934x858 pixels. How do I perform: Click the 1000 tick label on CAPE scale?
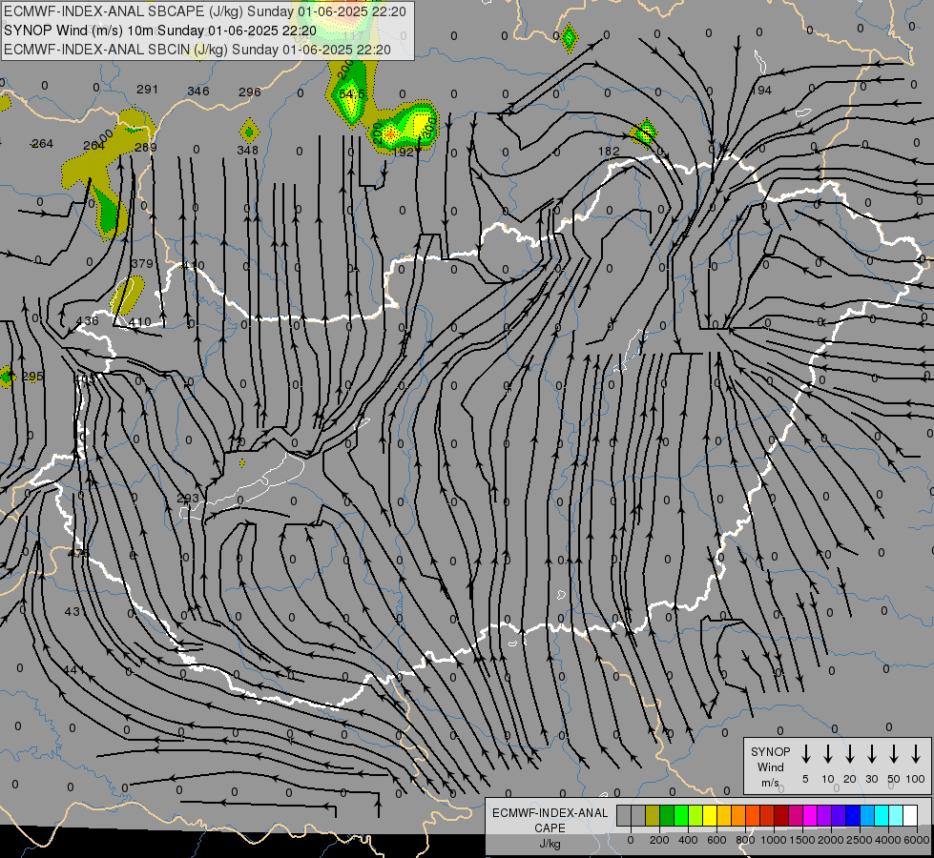pyautogui.click(x=774, y=840)
